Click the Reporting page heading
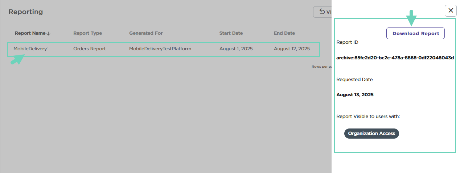The height and width of the screenshot is (173, 460). 26,12
